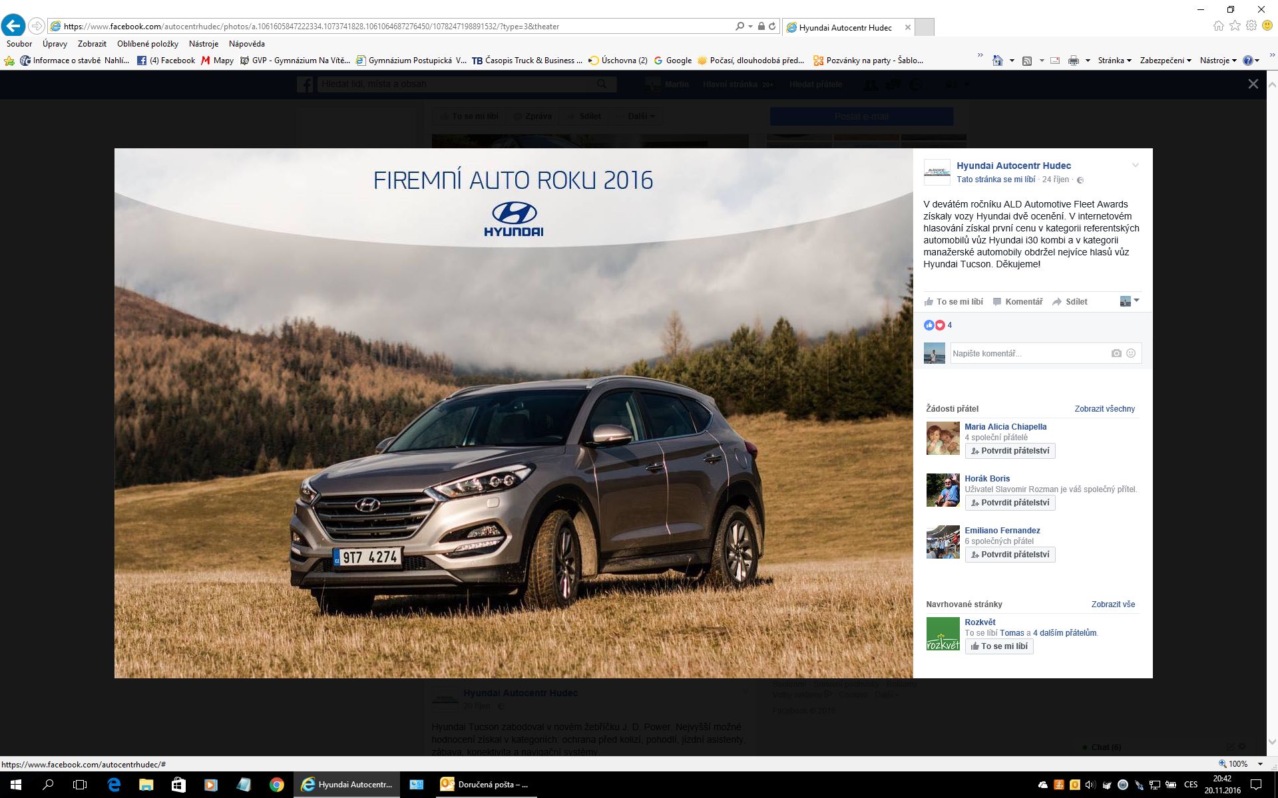Screen dimensions: 1278x798
Task: Open the Zobrazit menu
Action: [x=92, y=44]
